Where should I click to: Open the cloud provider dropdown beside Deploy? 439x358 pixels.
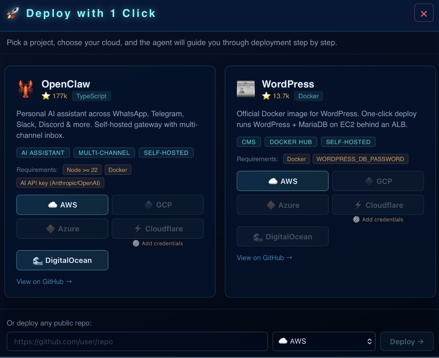click(x=324, y=341)
